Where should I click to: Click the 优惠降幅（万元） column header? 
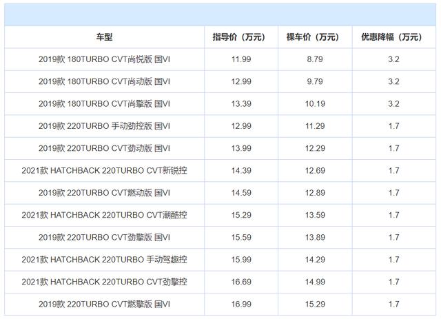393,37
